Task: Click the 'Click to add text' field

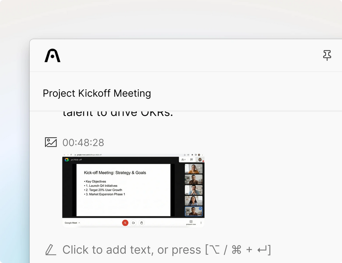Action: (166, 249)
